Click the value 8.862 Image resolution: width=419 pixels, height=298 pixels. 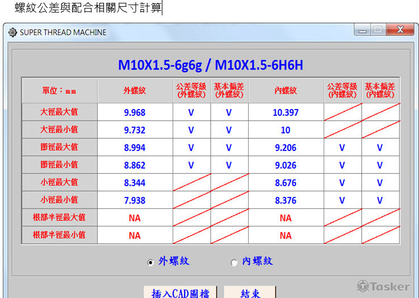135,165
